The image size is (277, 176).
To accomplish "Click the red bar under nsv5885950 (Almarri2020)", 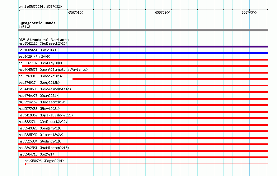I will [x=143, y=138].
